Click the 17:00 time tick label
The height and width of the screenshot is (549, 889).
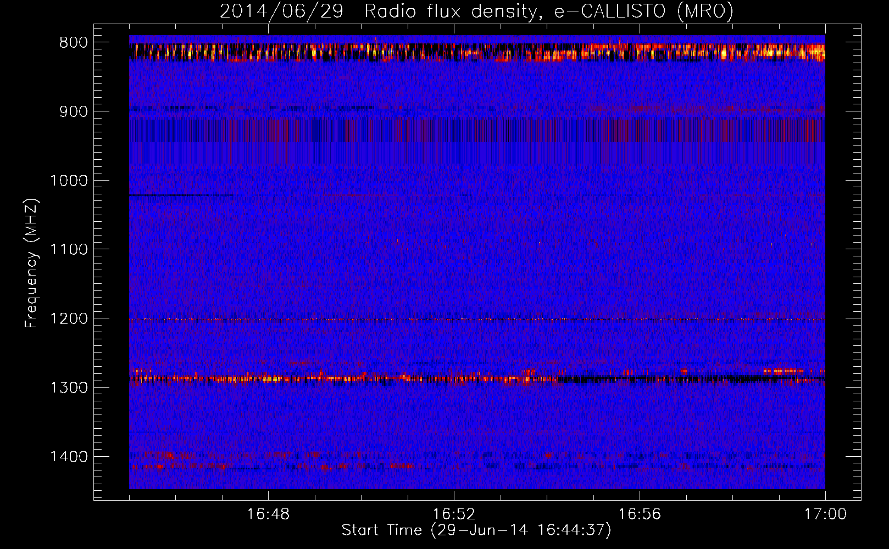tap(825, 514)
